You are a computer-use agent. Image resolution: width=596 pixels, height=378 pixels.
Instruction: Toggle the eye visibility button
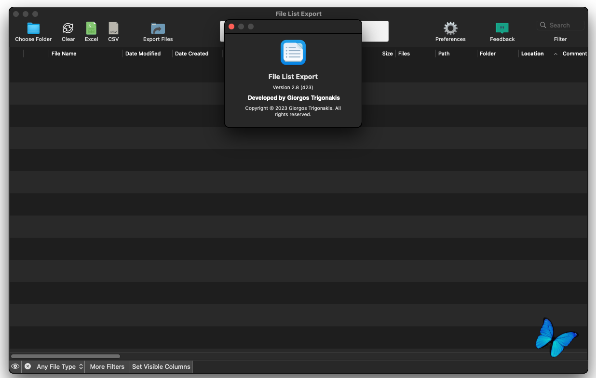(15, 366)
